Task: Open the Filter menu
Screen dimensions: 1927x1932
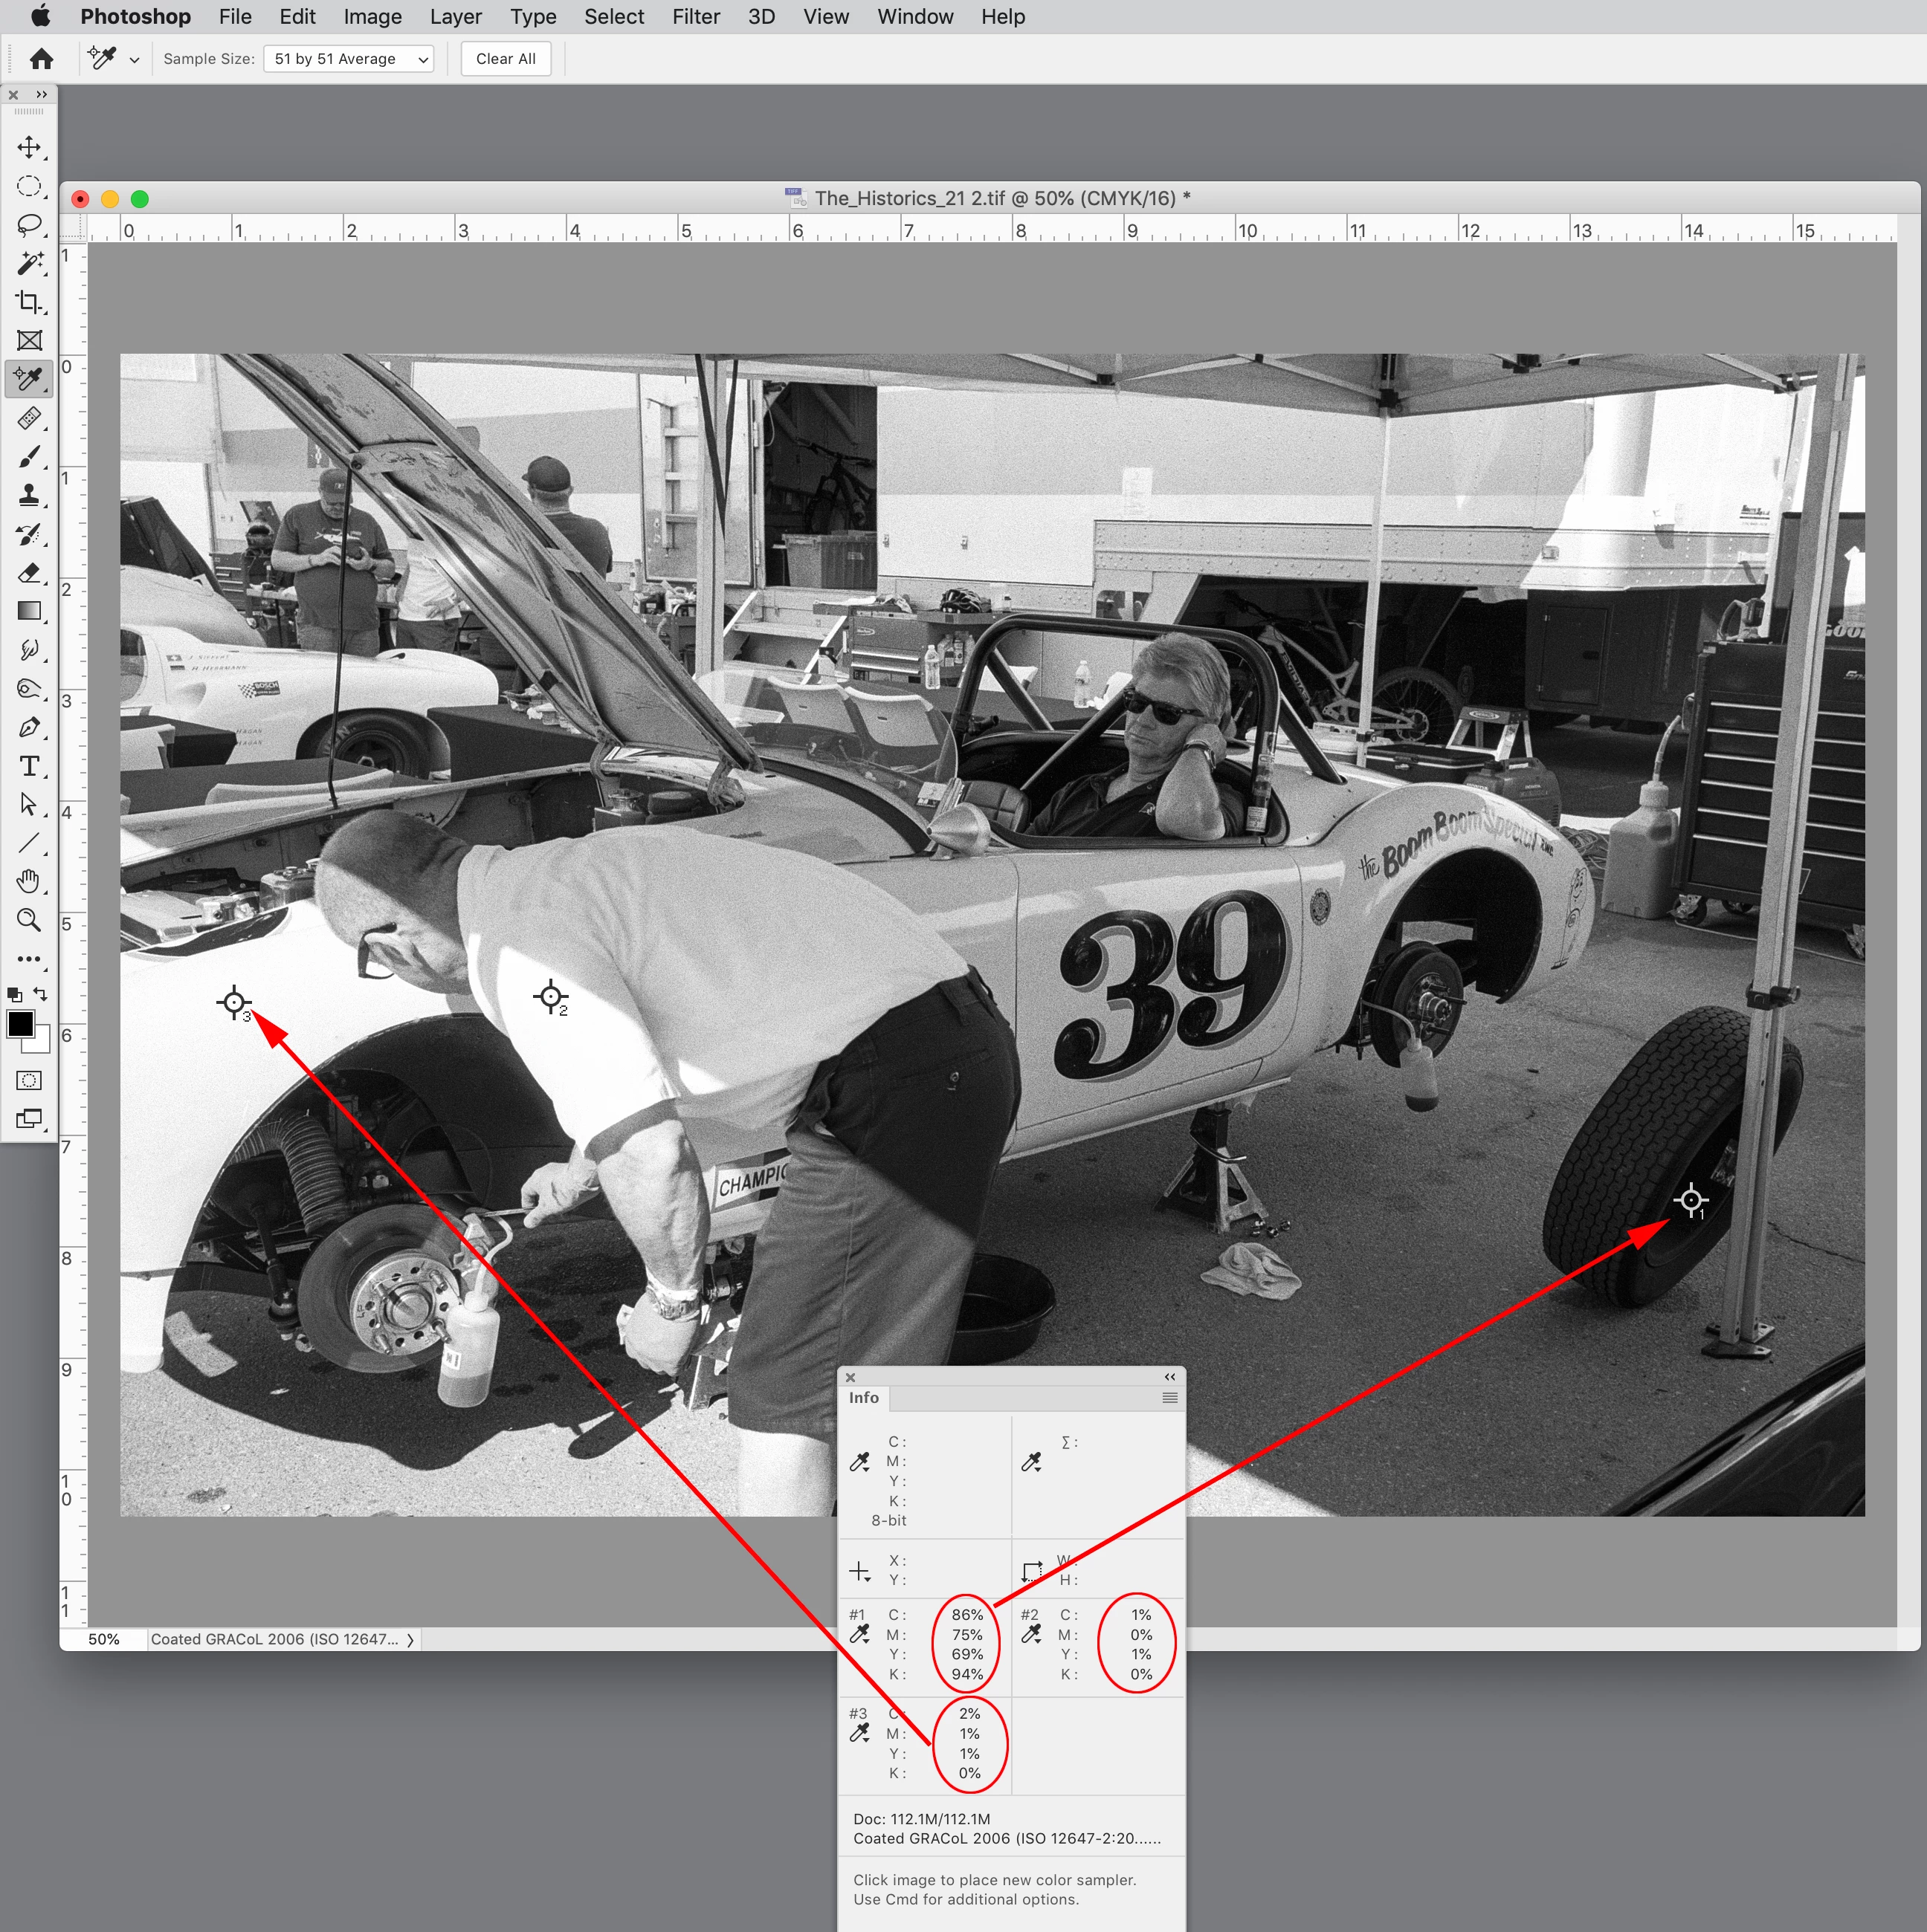Action: pos(695,17)
